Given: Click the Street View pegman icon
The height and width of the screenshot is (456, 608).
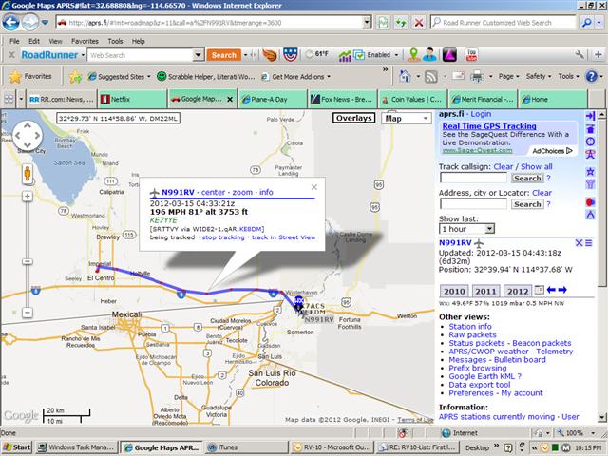Looking at the screenshot, I should [x=27, y=176].
